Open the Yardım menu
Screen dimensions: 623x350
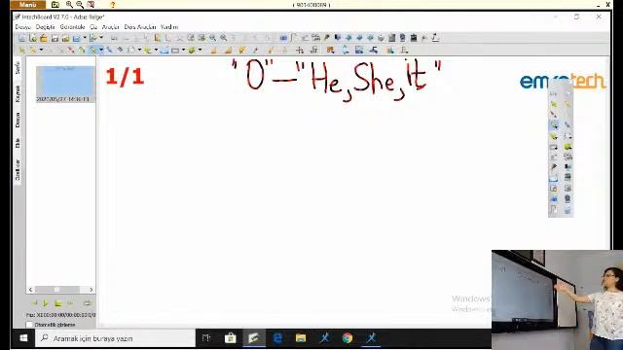coord(169,27)
